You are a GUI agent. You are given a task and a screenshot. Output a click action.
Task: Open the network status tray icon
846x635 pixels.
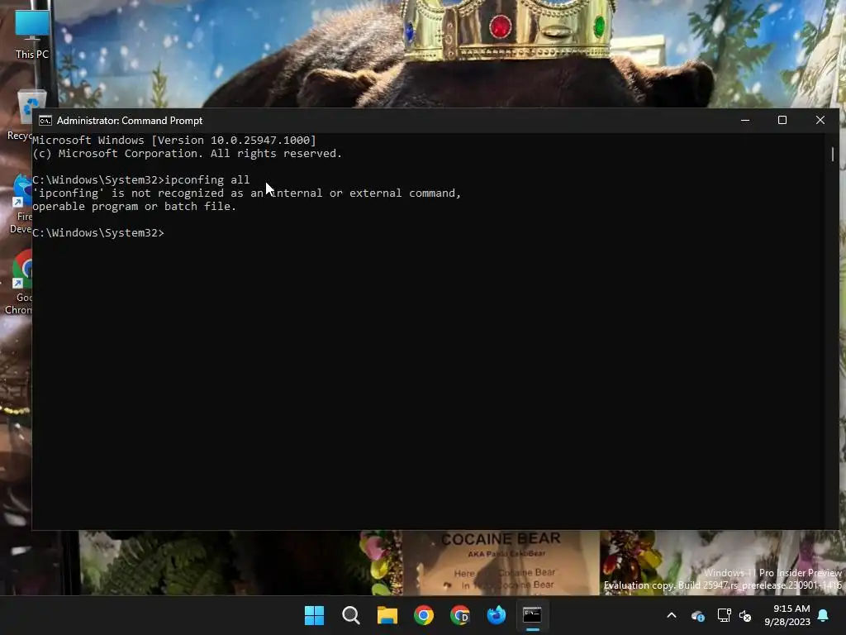coord(724,615)
